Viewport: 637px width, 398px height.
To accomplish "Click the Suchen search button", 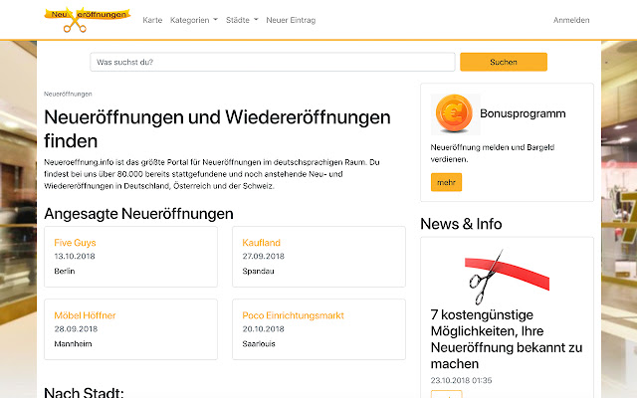I will tap(504, 62).
